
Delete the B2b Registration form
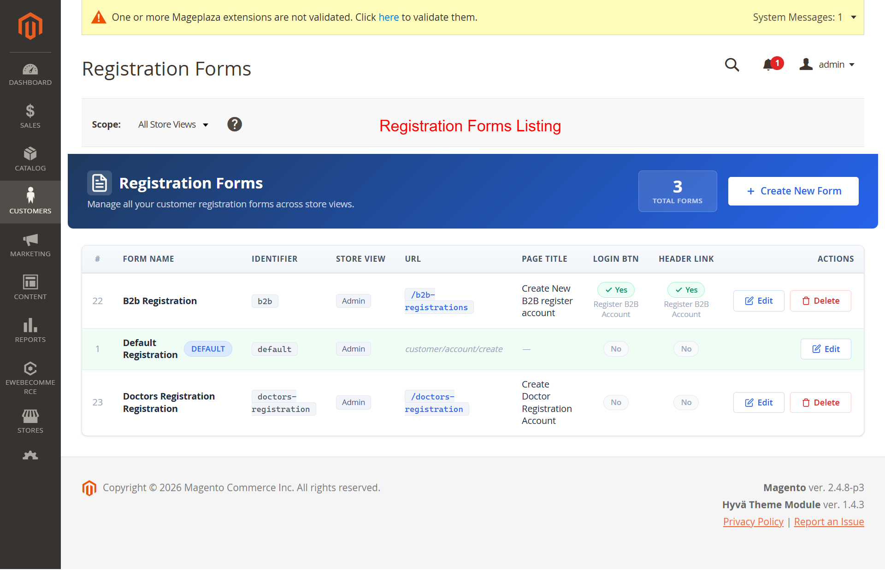[x=820, y=301]
